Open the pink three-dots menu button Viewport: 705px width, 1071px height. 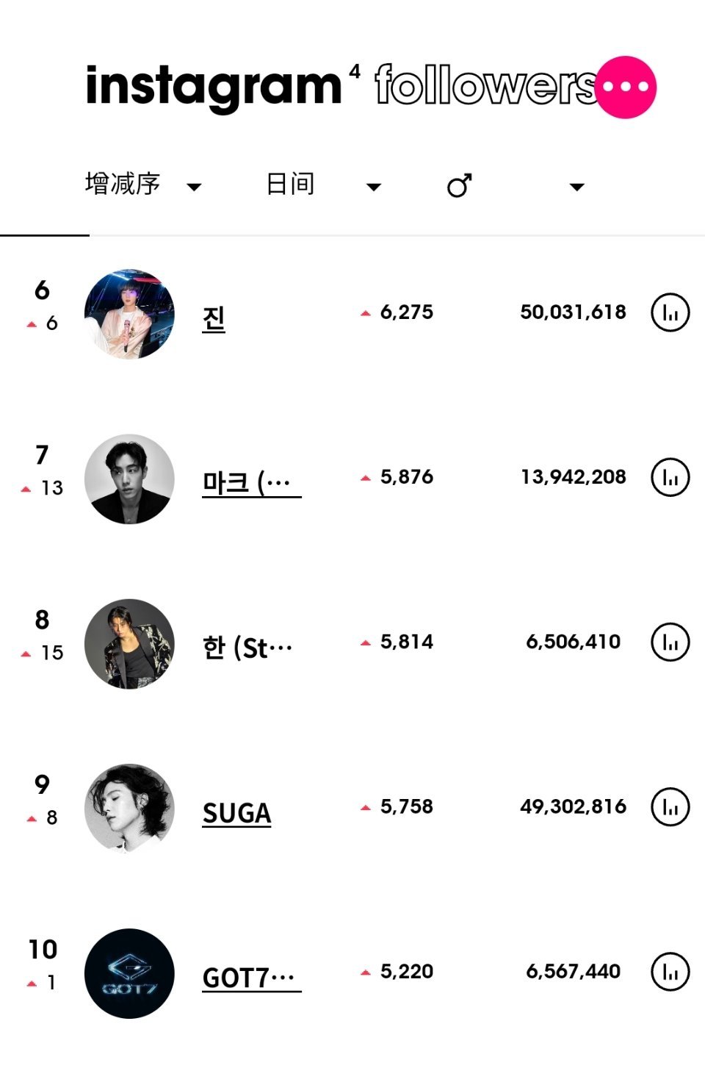point(625,87)
